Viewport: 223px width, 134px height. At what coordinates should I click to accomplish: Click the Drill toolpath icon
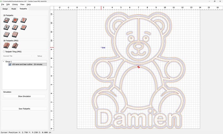point(6,27)
